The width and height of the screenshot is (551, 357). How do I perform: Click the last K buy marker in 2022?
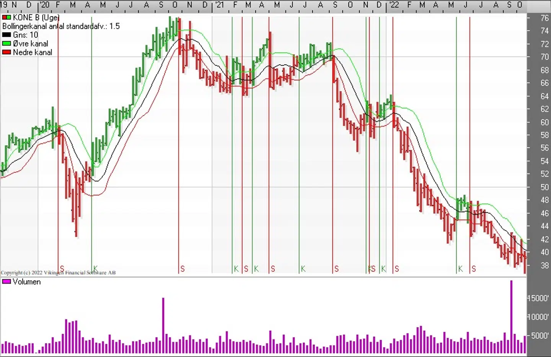click(x=461, y=269)
